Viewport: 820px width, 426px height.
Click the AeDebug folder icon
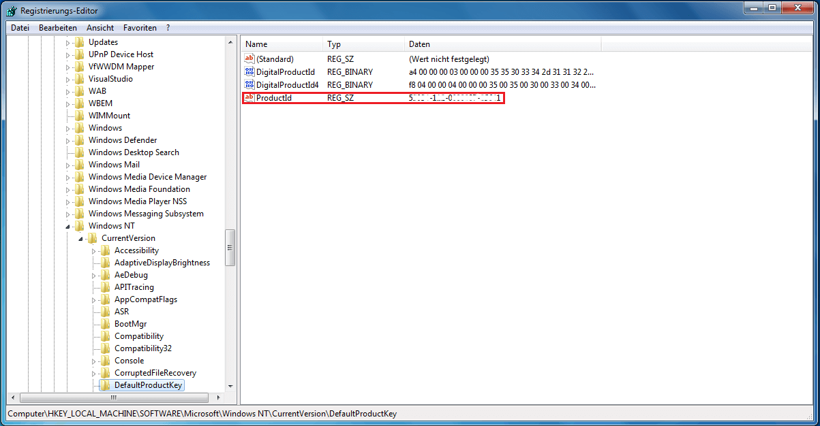pyautogui.click(x=106, y=275)
